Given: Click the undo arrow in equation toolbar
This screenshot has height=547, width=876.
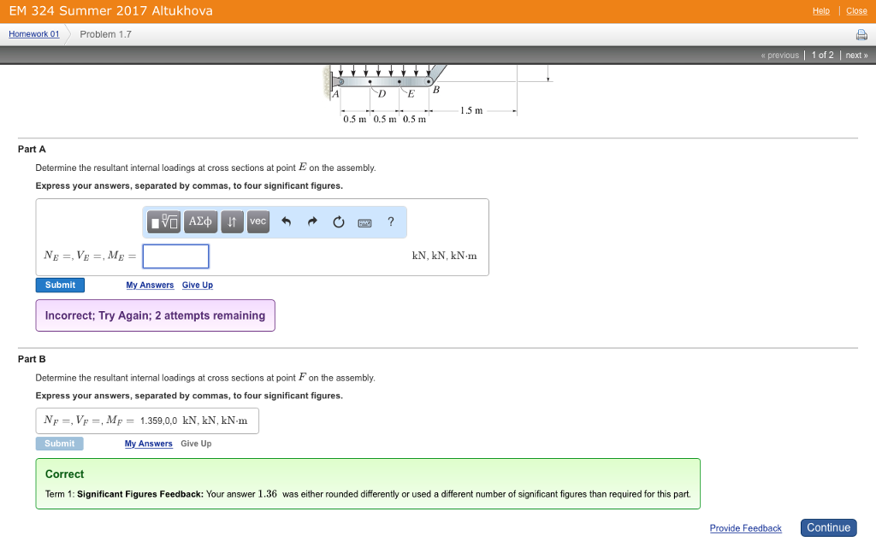Looking at the screenshot, I should tap(287, 221).
